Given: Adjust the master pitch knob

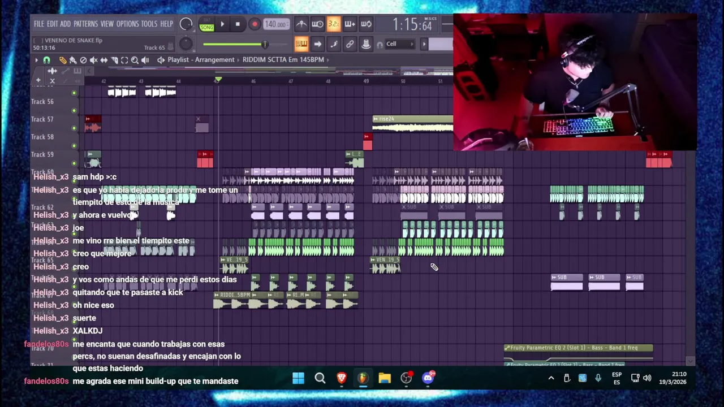Looking at the screenshot, I should click(186, 44).
